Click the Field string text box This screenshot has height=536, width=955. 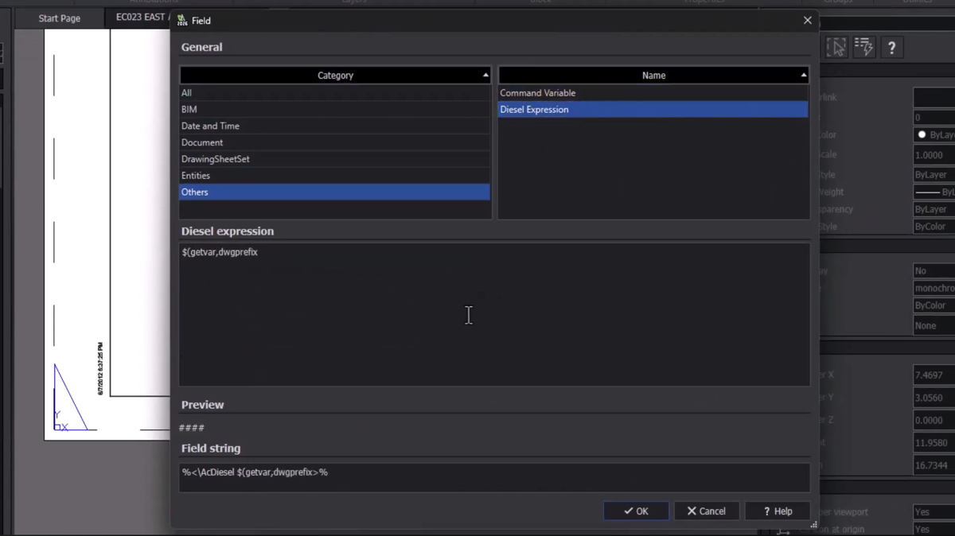(493, 477)
